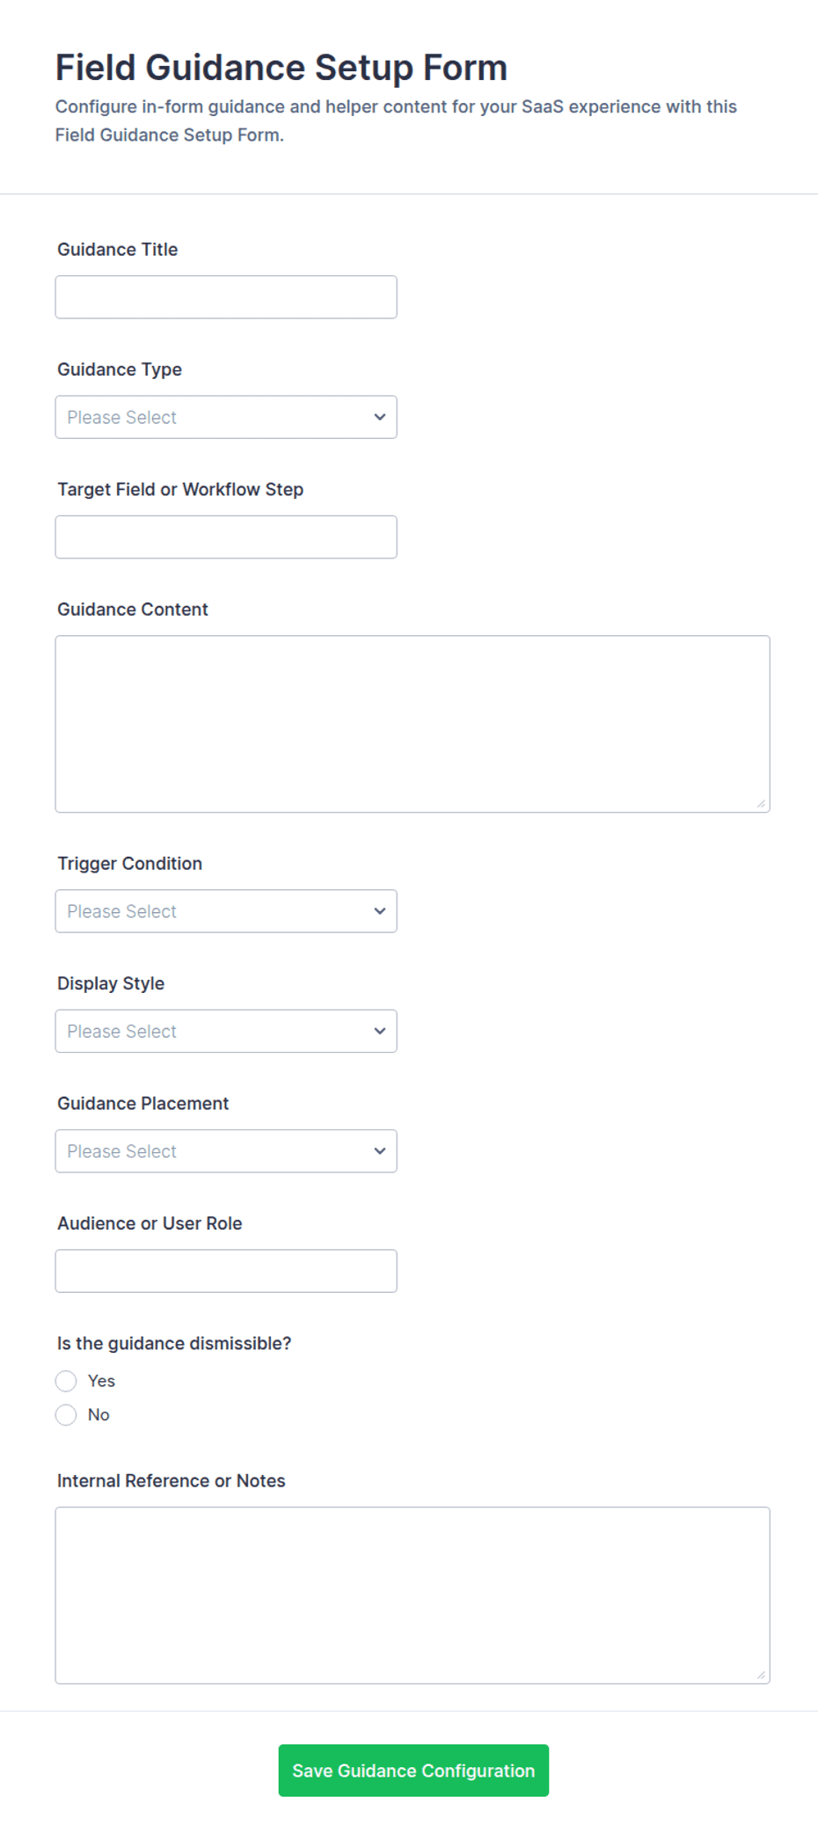Click the Guidance Content label

(x=133, y=610)
